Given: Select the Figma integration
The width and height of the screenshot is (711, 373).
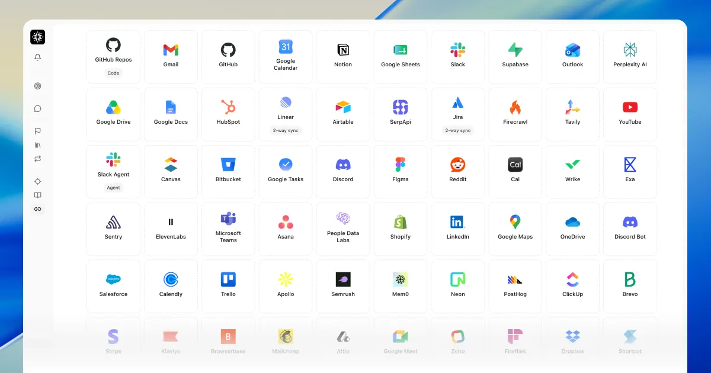Looking at the screenshot, I should tap(401, 172).
